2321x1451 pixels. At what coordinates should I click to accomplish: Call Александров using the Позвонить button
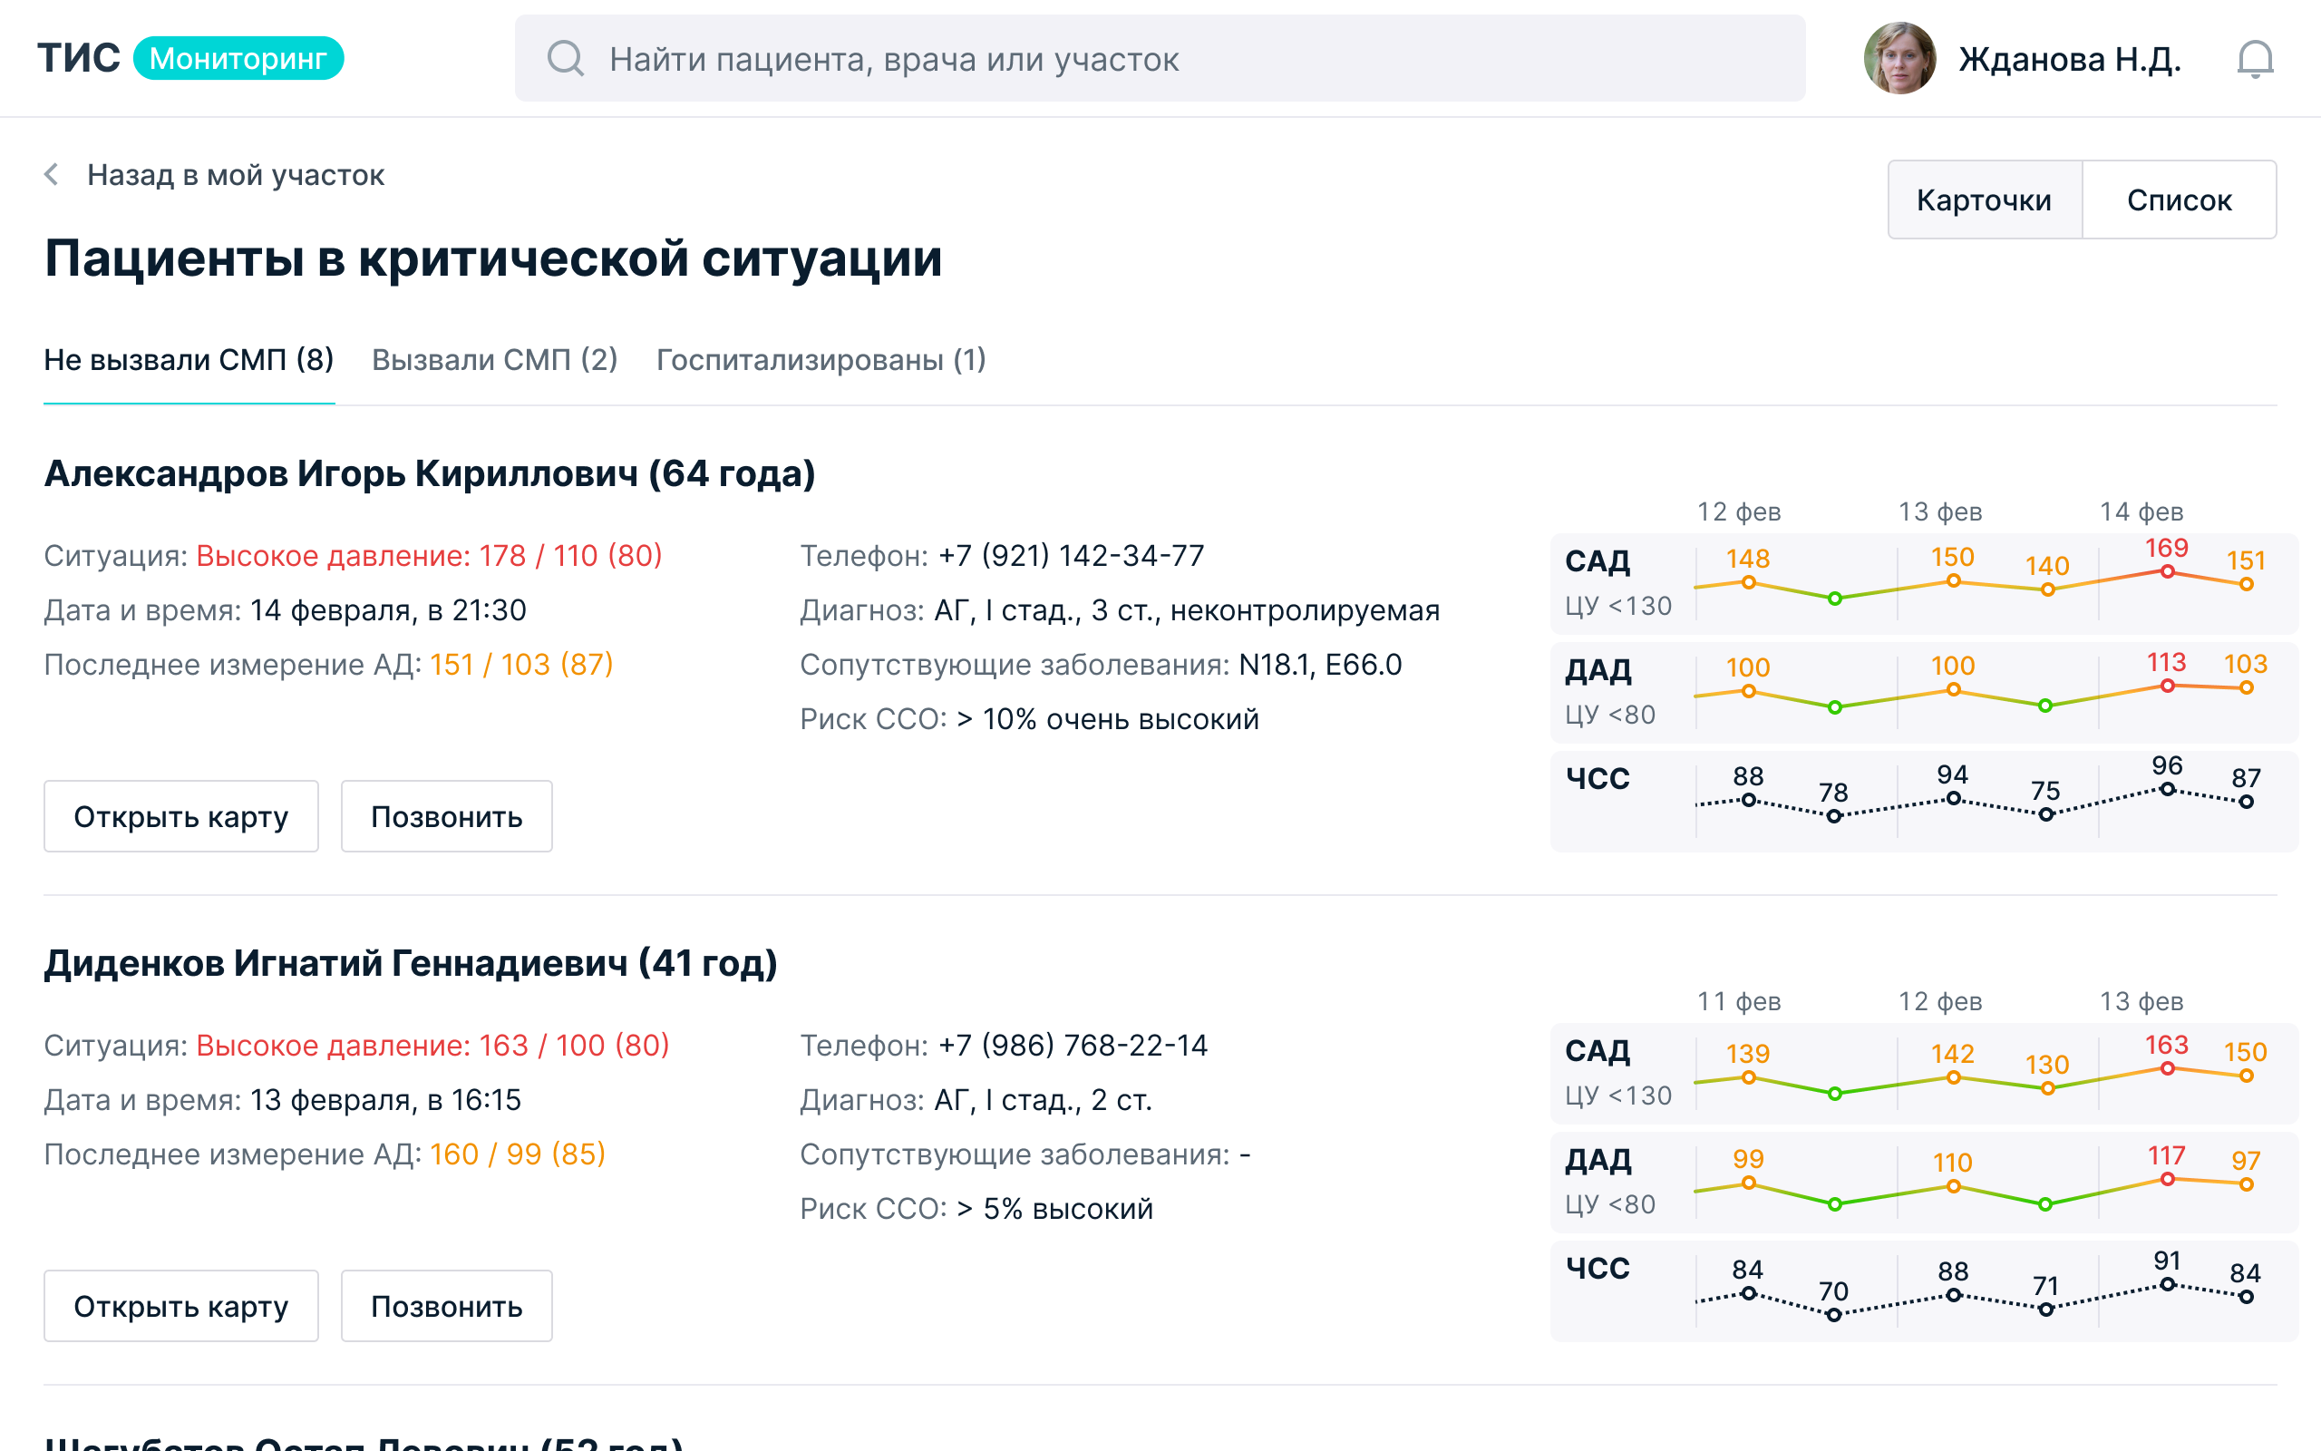[446, 817]
